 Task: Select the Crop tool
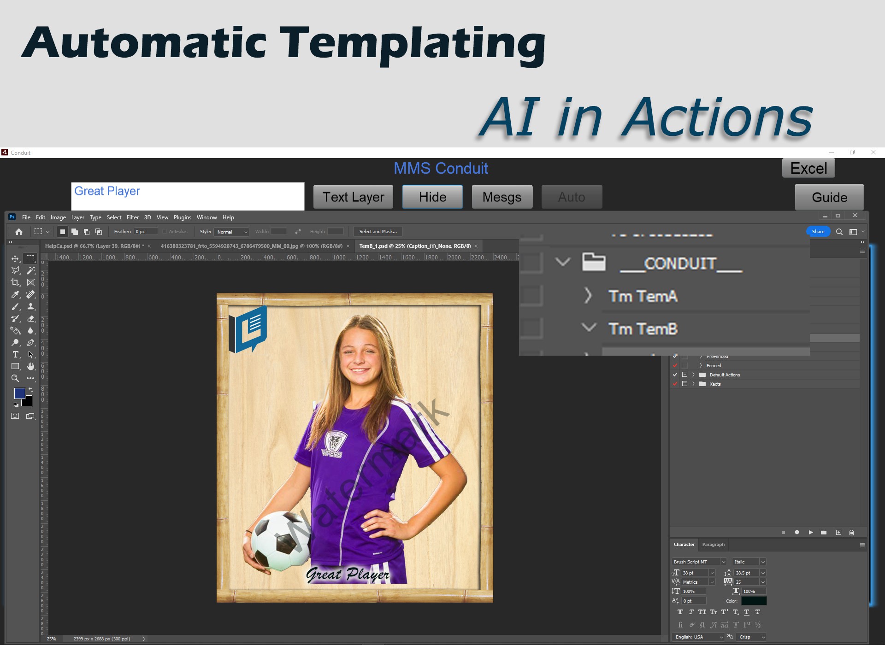15,282
